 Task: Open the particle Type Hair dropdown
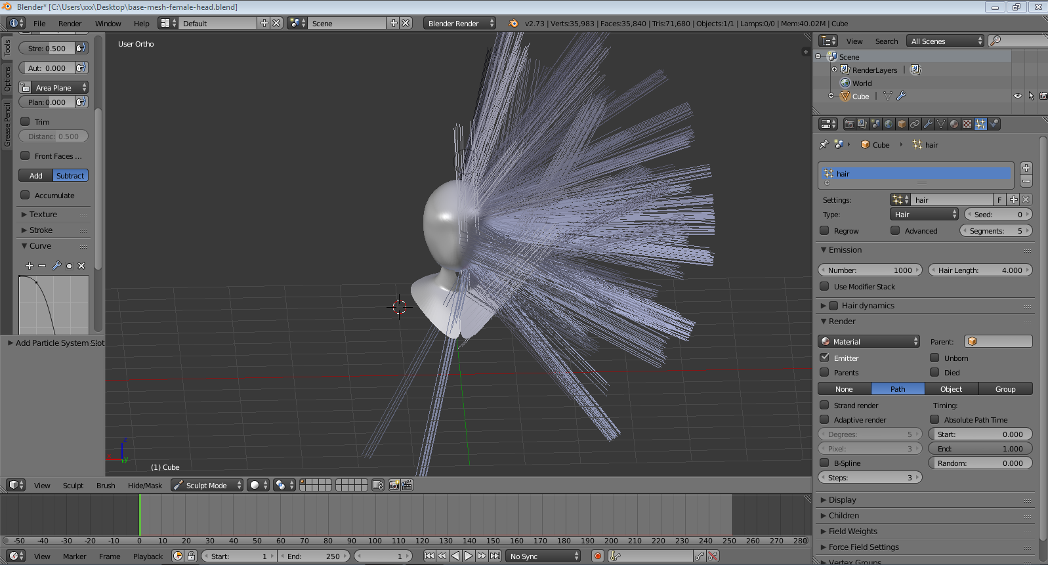point(925,215)
